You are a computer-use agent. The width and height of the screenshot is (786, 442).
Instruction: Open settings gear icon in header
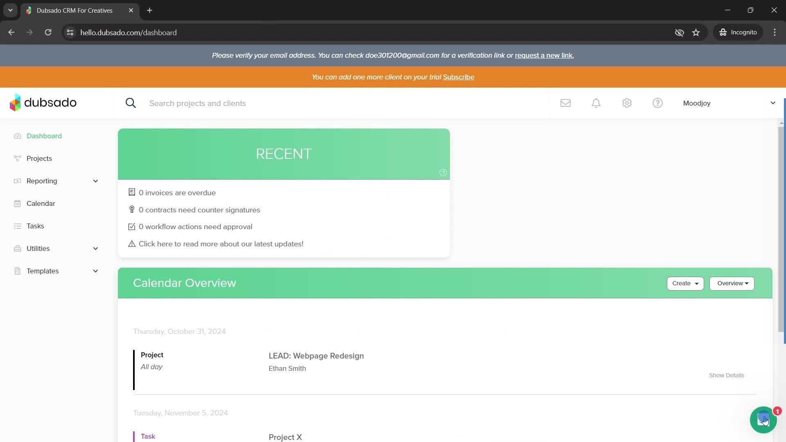click(x=627, y=103)
